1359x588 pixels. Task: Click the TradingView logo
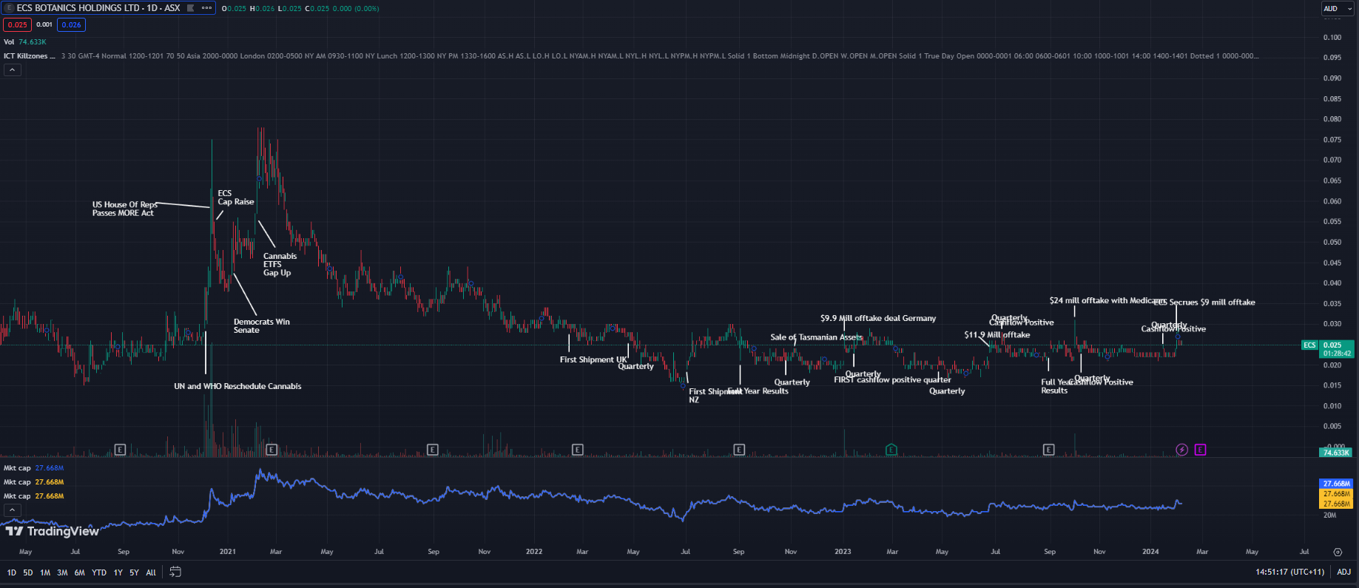click(x=52, y=531)
